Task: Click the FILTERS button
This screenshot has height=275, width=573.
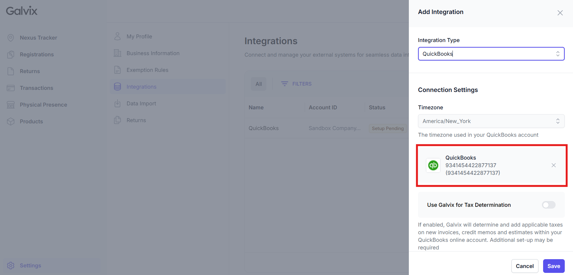Action: [296, 84]
